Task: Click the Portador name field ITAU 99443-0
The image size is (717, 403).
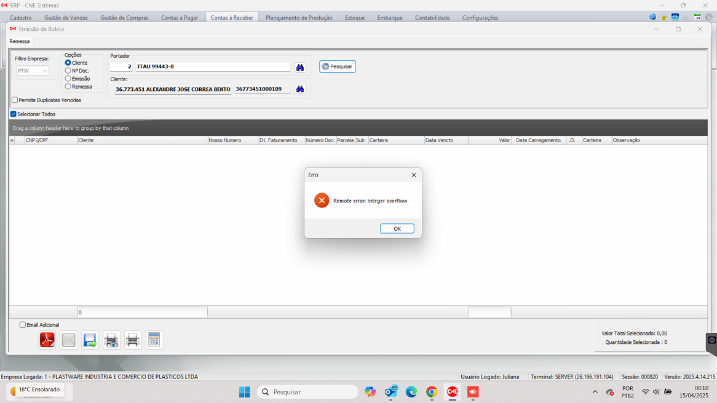Action: 212,66
